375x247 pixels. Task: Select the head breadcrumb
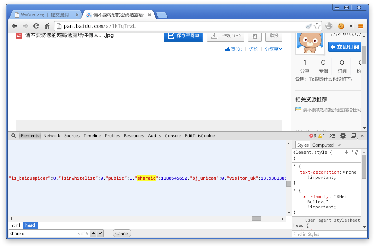click(30, 225)
